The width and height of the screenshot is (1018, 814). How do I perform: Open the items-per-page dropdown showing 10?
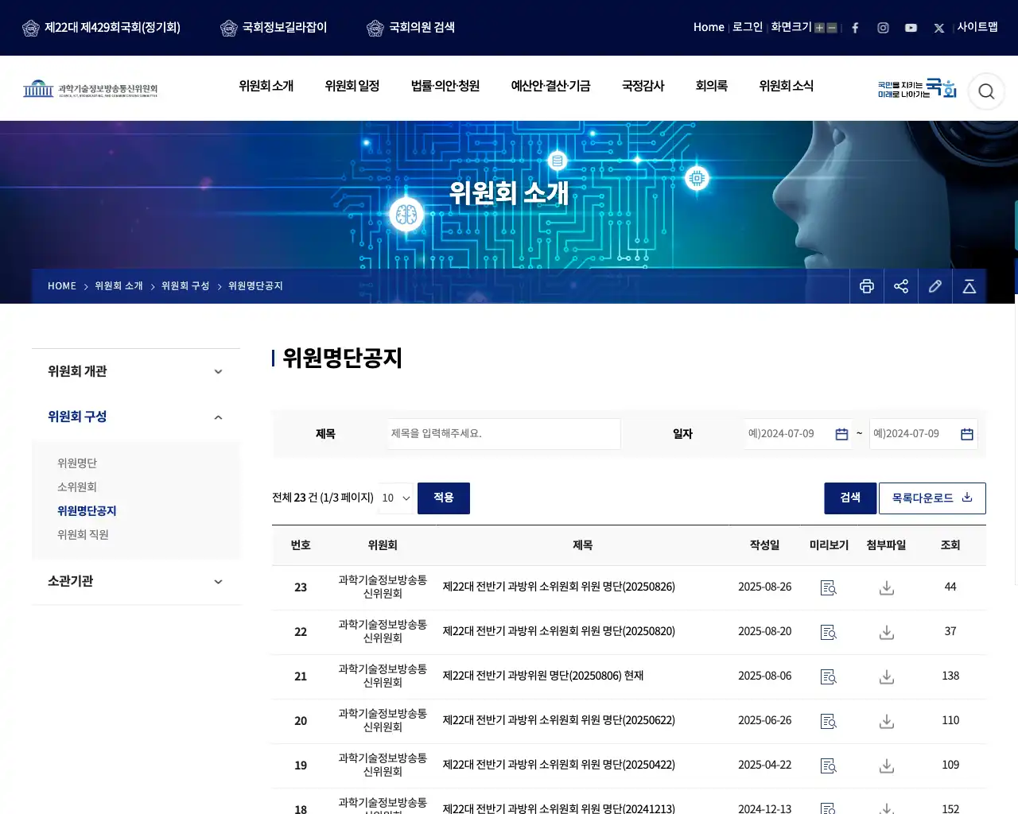click(396, 498)
